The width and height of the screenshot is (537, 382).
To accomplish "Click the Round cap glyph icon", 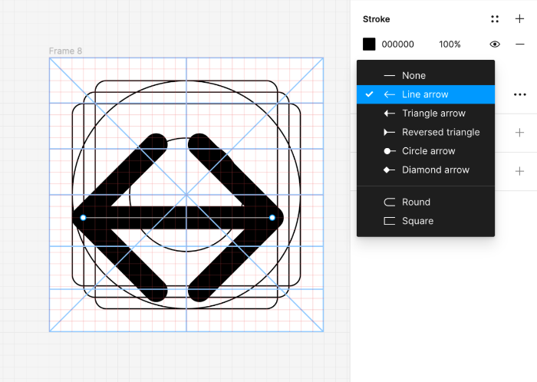I will pos(390,202).
